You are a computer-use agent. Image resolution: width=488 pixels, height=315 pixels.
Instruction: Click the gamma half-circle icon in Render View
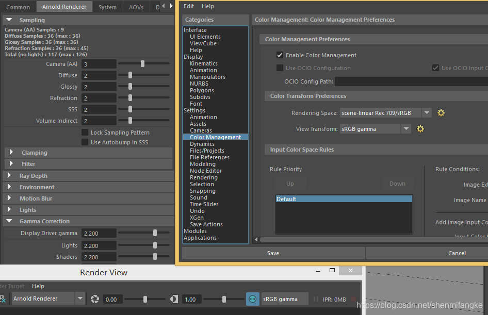tap(174, 299)
